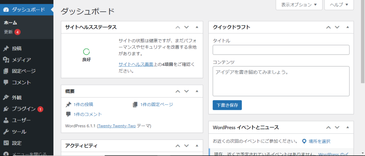Open the サイトヘルス画面 link
This screenshot has height=156, width=365.
[x=136, y=64]
